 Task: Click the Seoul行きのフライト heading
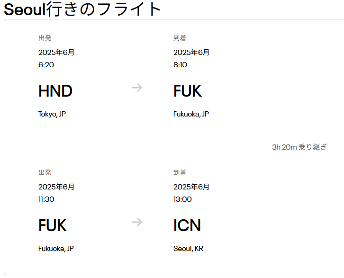coord(82,9)
